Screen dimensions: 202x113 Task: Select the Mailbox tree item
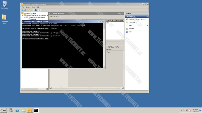(x=34, y=19)
